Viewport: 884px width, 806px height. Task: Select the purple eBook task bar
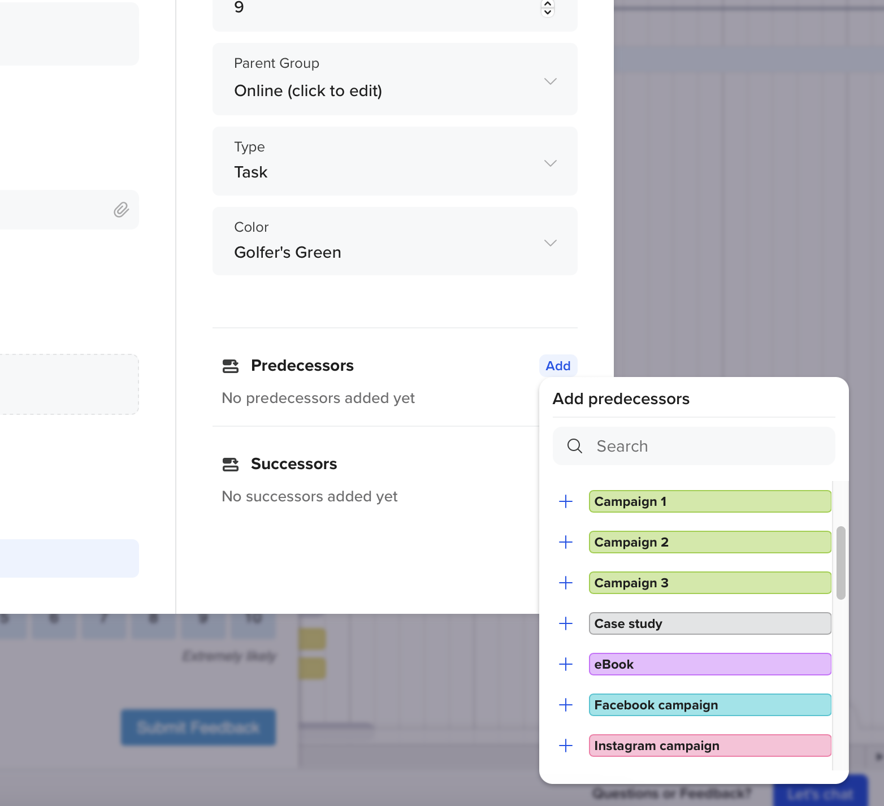click(x=709, y=664)
